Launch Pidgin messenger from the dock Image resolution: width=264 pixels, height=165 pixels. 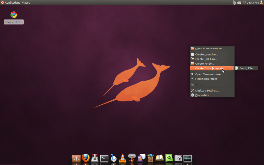tap(141, 158)
